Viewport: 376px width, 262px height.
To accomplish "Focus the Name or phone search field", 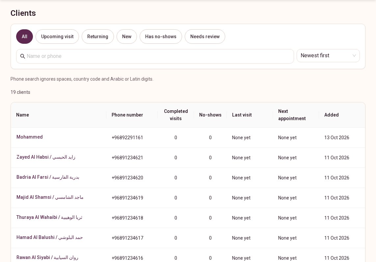I will (155, 56).
